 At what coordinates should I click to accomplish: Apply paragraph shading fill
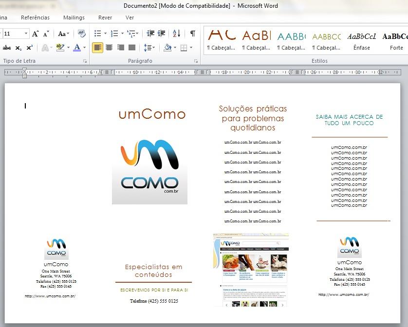click(167, 48)
